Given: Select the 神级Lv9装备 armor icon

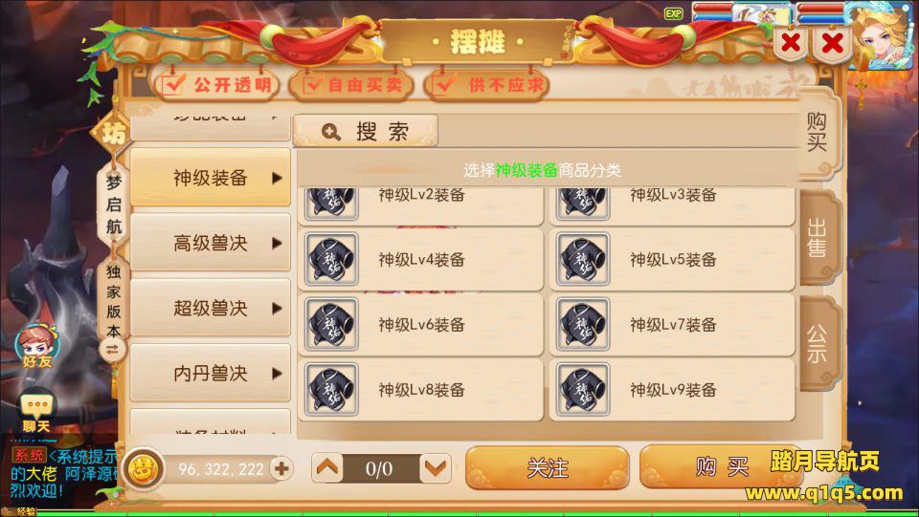Looking at the screenshot, I should 583,389.
